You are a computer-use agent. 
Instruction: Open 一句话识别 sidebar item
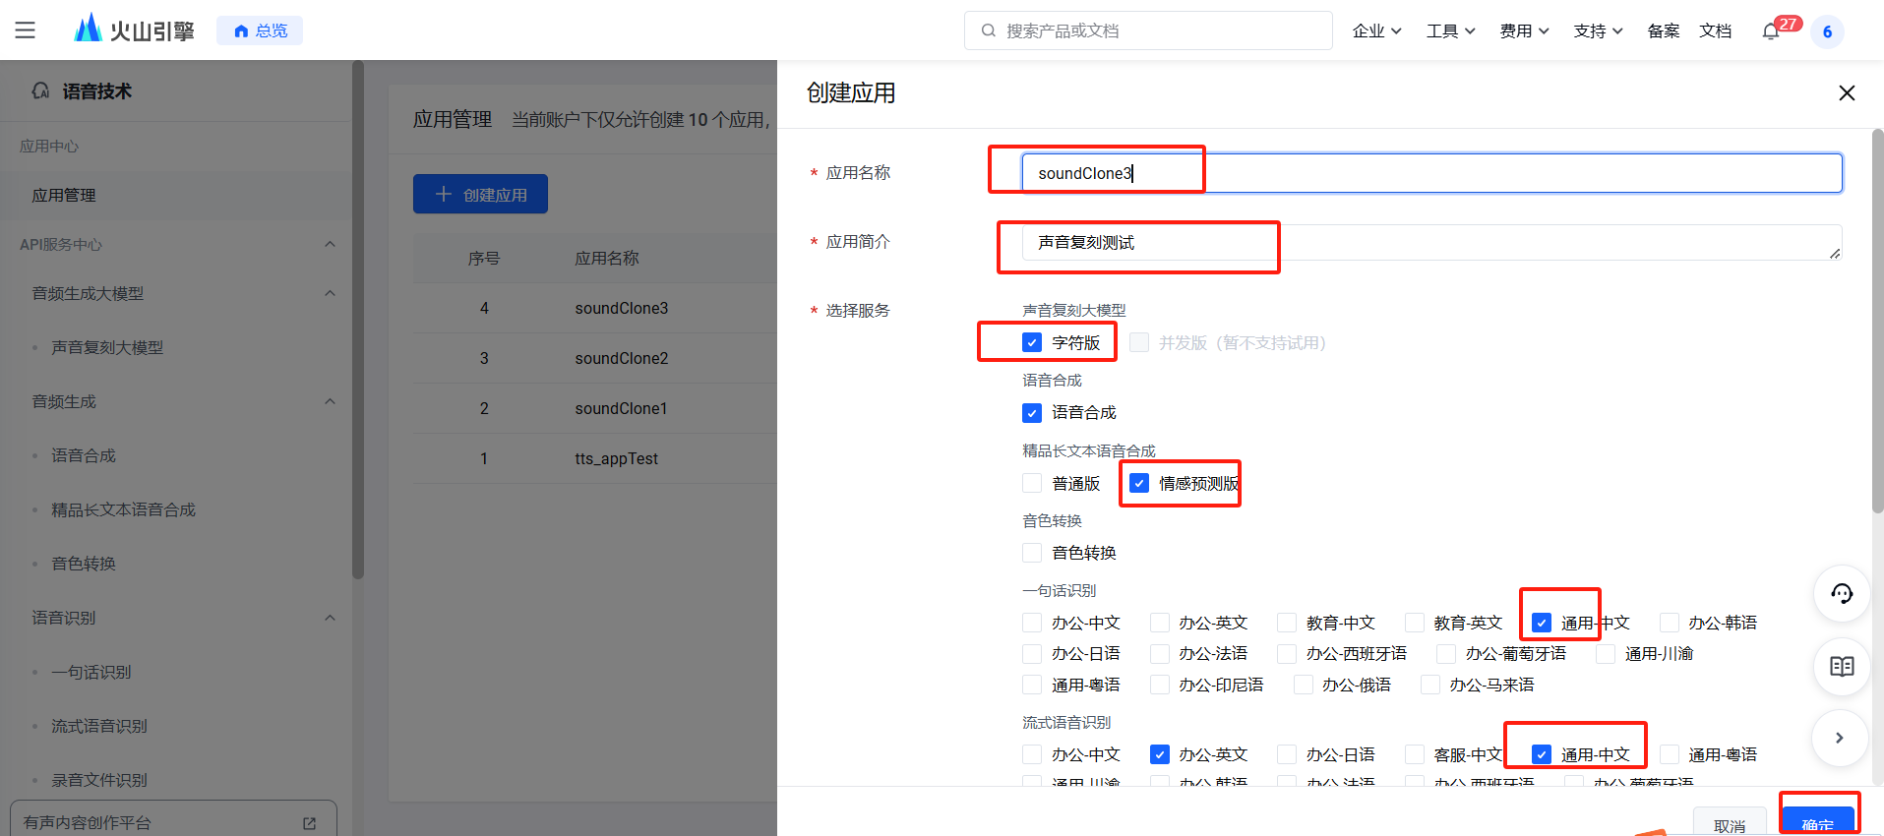91,672
